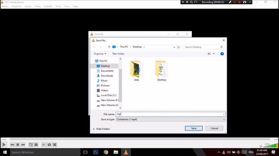Select Videos in the navigation pane

(x=104, y=91)
